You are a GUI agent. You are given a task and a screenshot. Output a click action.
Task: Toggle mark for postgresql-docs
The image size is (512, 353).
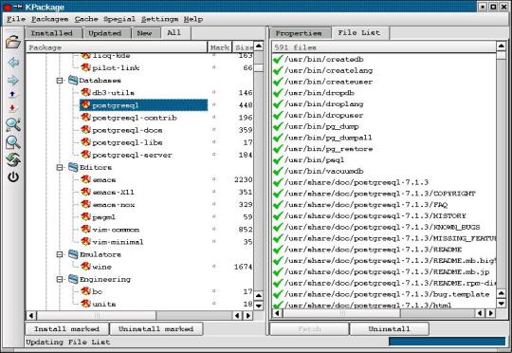[x=214, y=130]
